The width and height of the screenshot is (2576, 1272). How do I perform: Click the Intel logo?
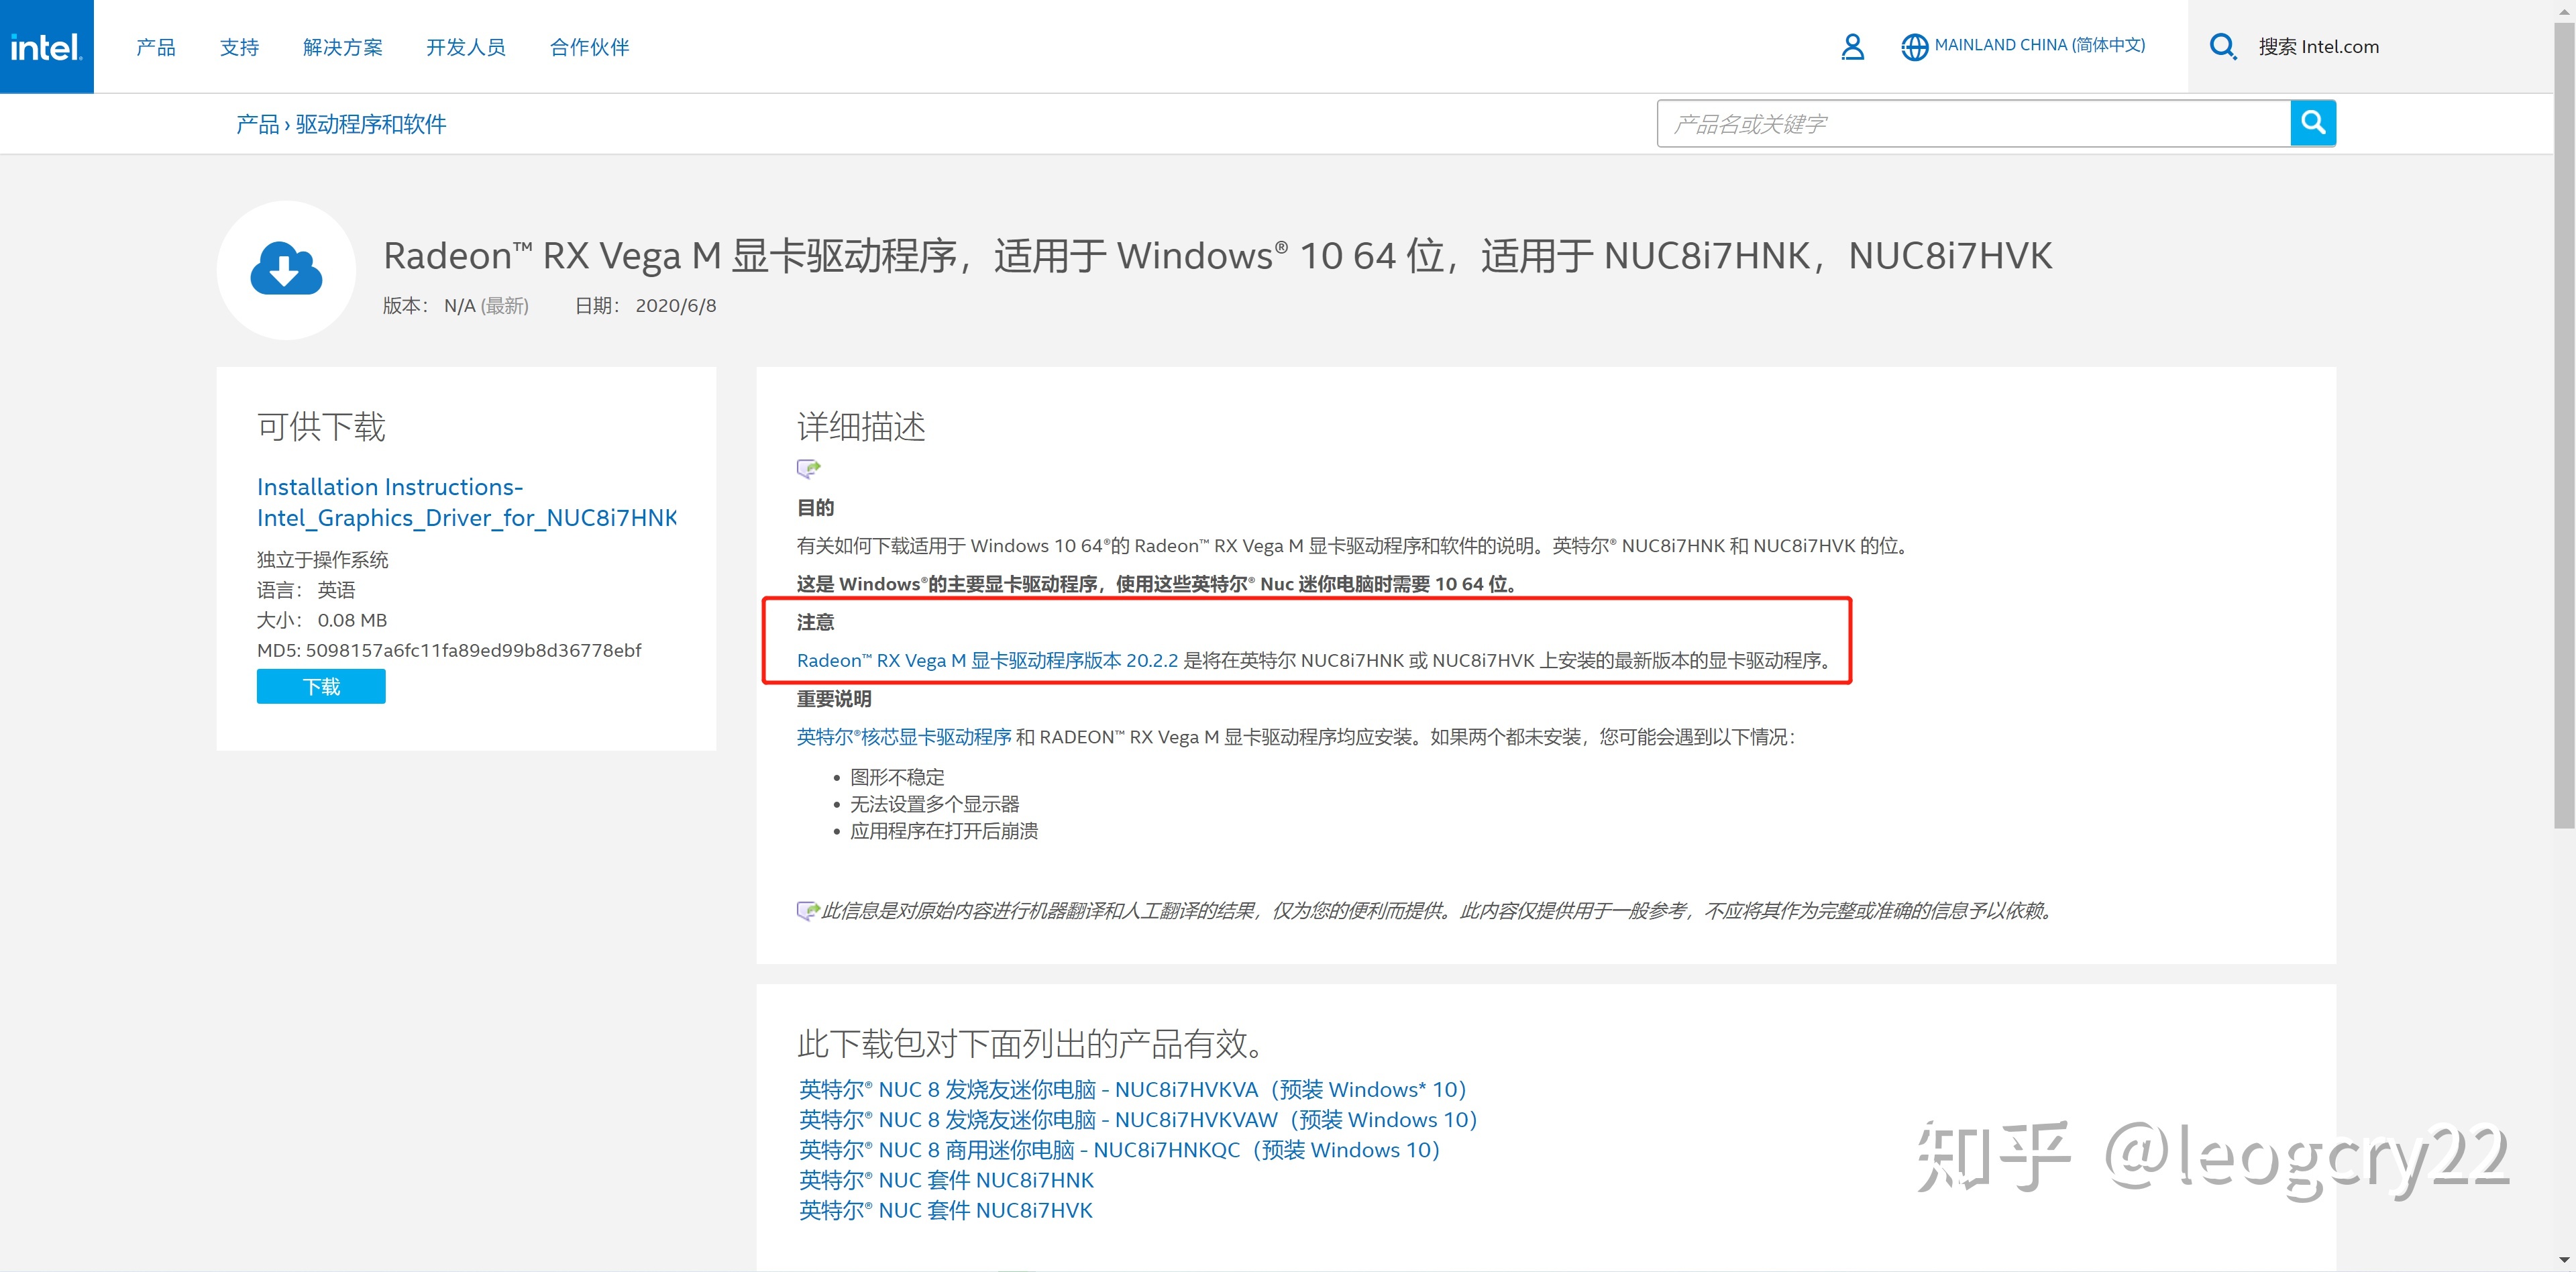coord(46,47)
